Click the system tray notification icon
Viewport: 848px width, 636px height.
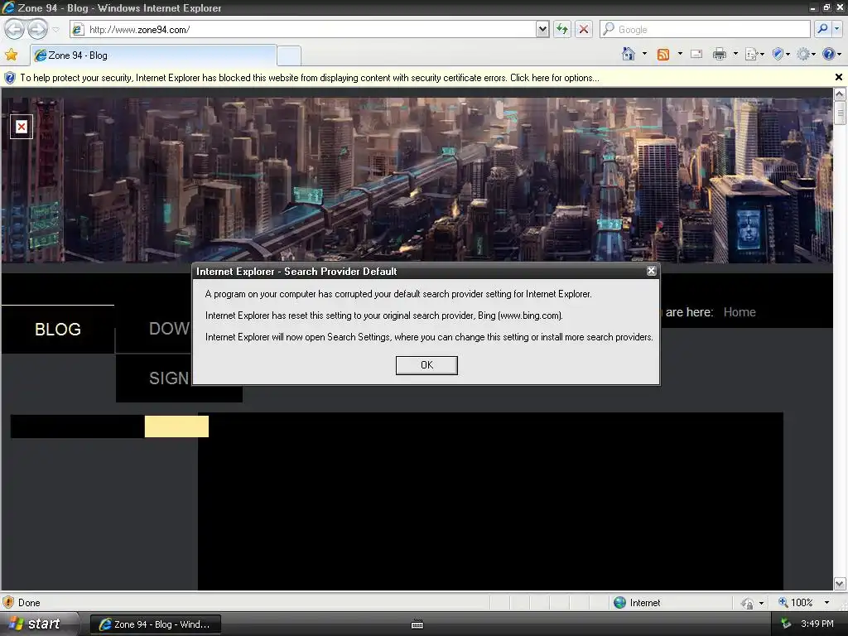[x=786, y=624]
